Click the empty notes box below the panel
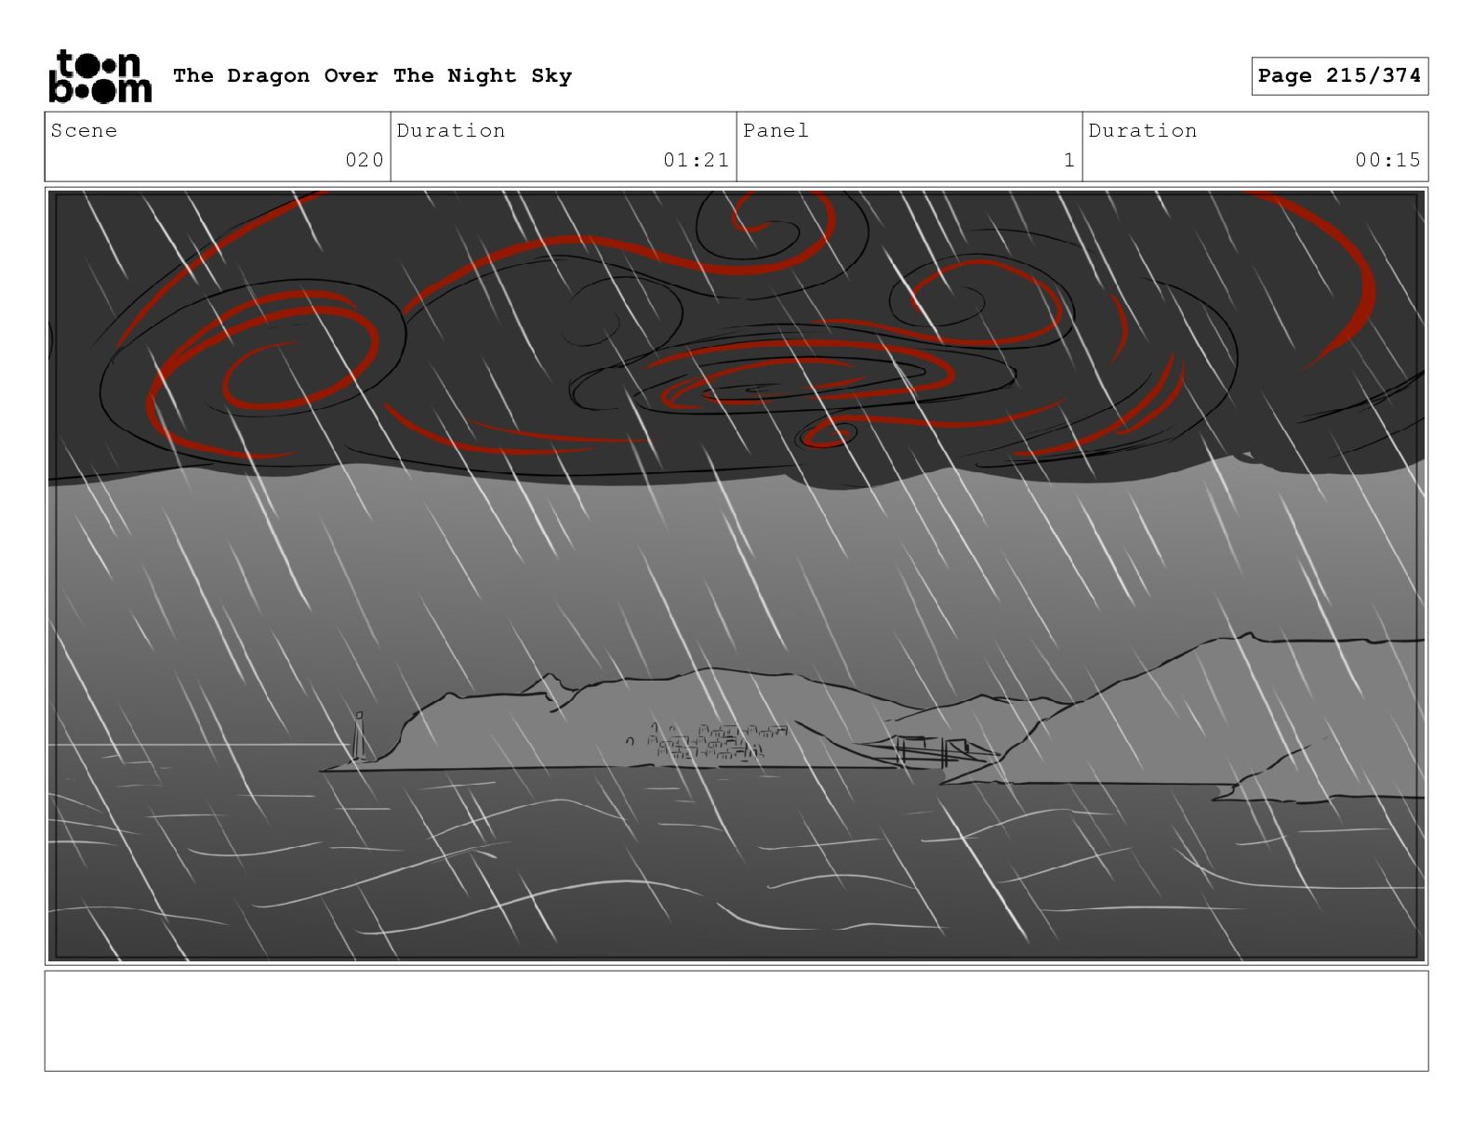This screenshot has height=1138, width=1473. pos(736,1021)
